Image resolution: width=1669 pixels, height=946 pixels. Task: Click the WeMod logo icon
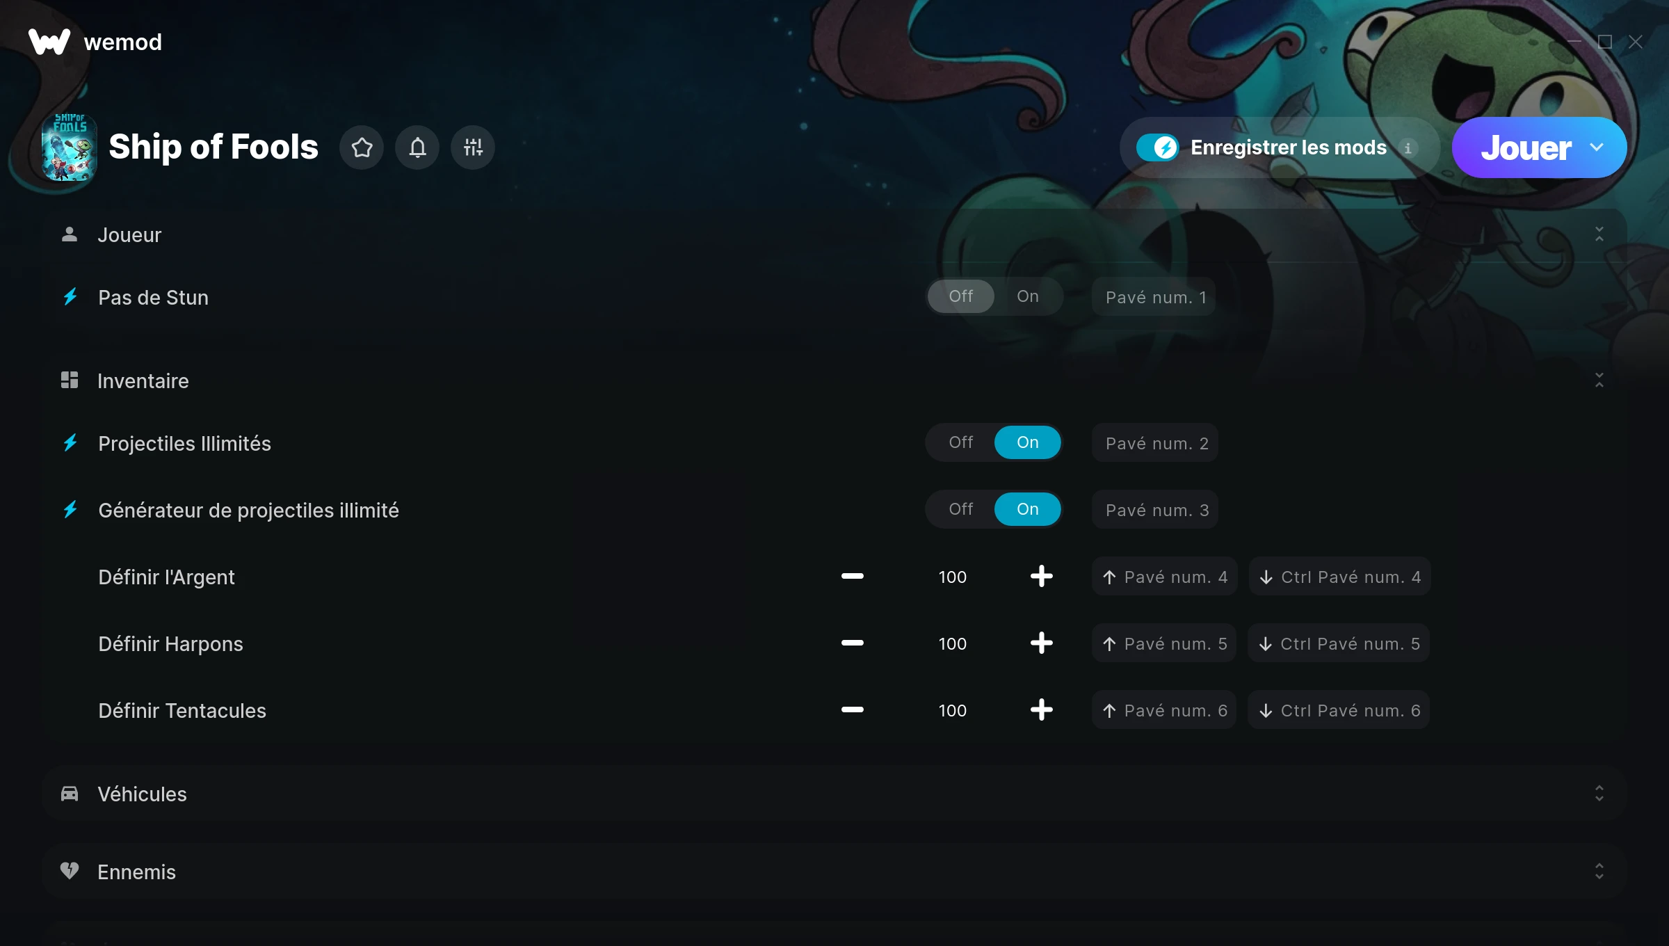(49, 42)
